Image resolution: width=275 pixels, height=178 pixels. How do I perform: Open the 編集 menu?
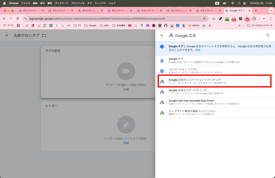35,3
